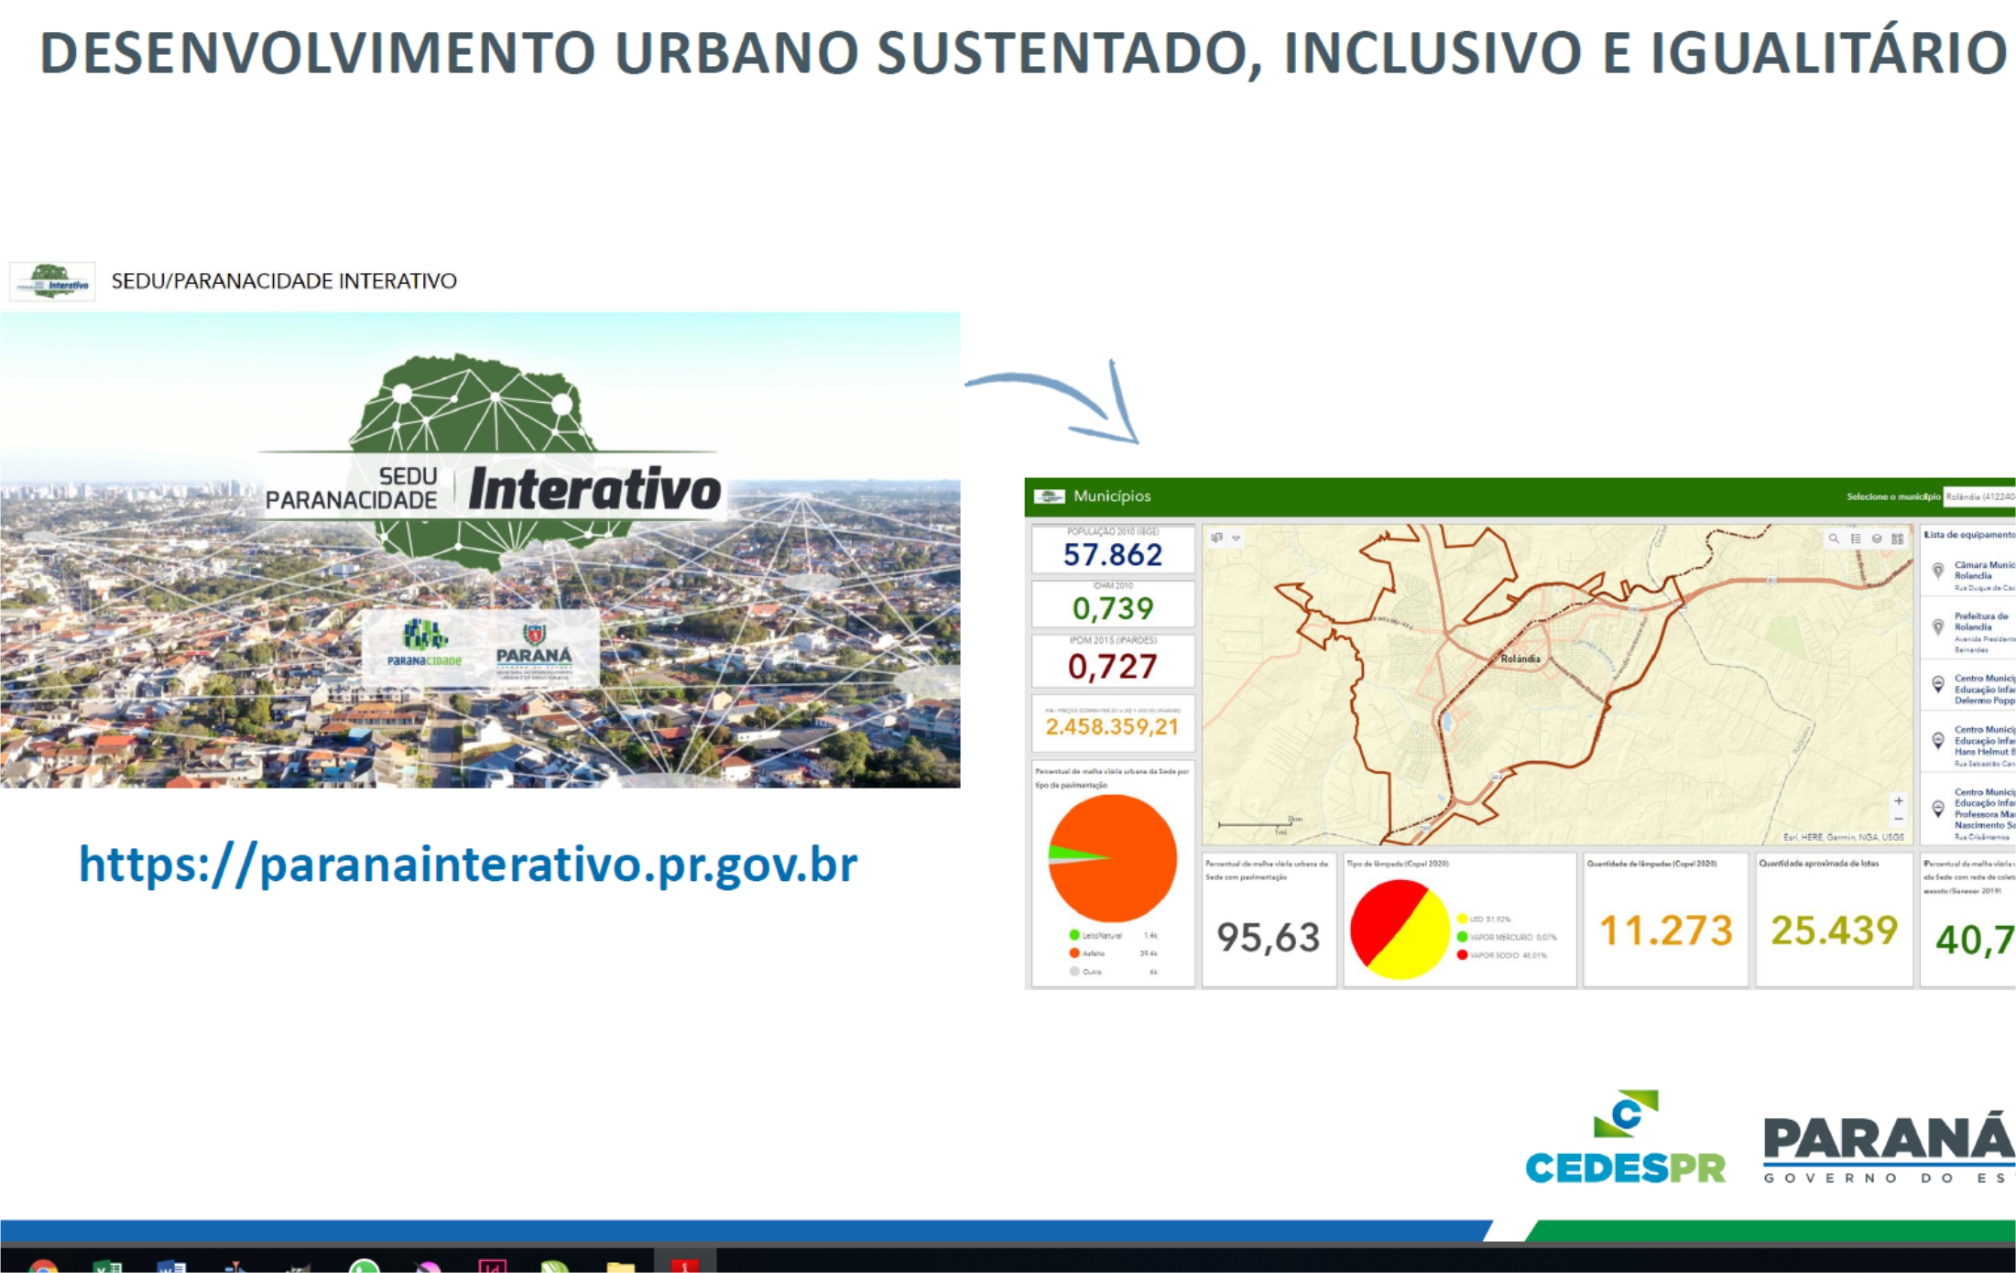
Task: Click Câmara Municipal location pin icon
Action: [1938, 571]
